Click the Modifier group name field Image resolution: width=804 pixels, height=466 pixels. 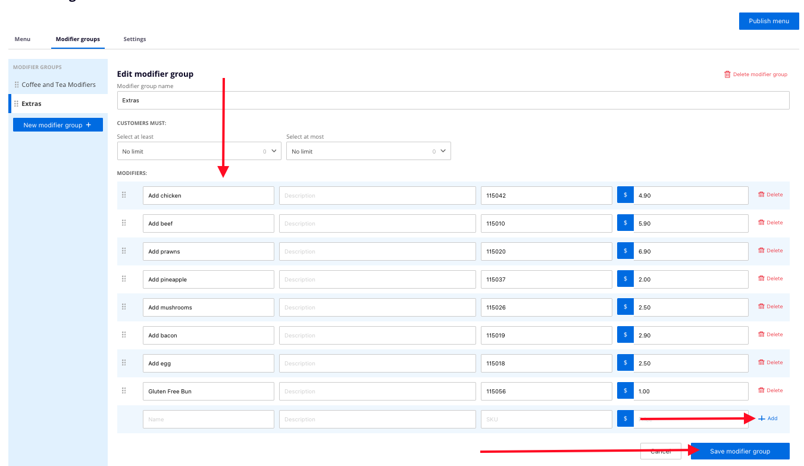click(452, 101)
